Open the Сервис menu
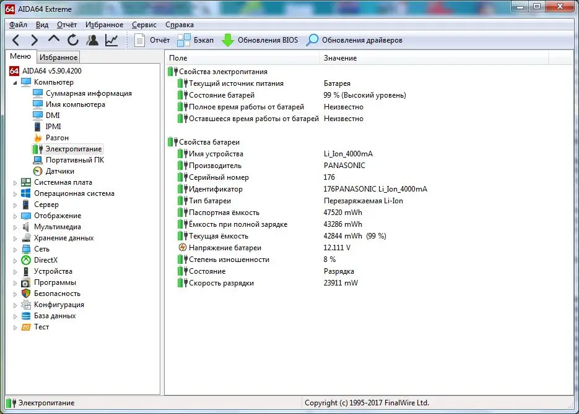This screenshot has width=579, height=414. coord(144,25)
